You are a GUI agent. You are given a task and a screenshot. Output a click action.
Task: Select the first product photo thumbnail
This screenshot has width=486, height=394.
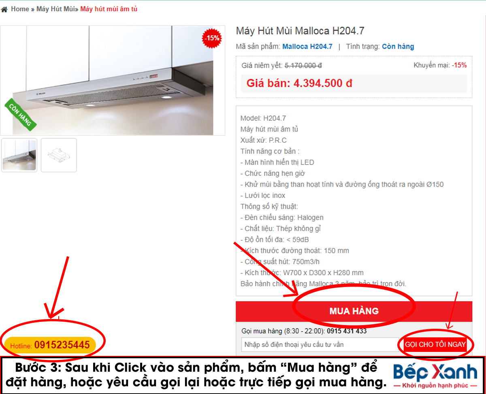[x=19, y=155]
